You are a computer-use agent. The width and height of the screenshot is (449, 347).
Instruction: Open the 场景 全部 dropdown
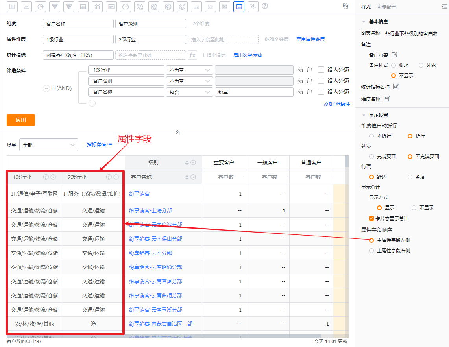pos(49,145)
